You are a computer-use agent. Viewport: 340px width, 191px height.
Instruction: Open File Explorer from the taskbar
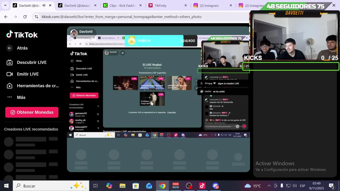tap(122, 186)
